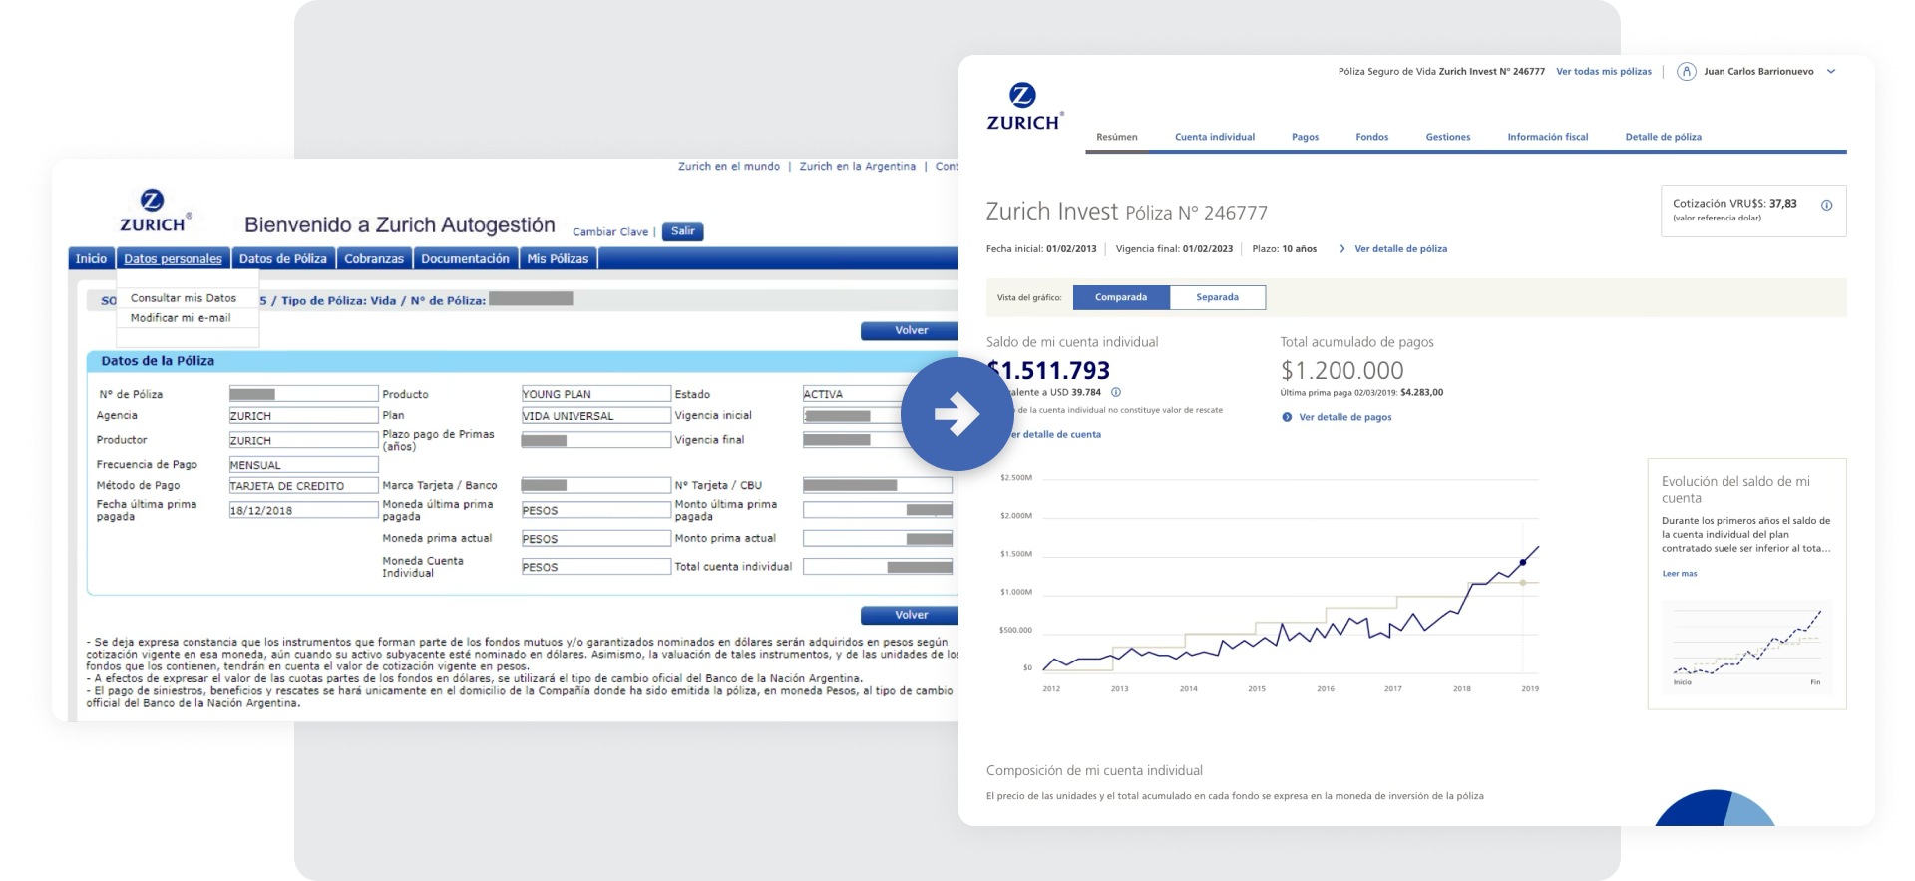Open the info icon next to Cotización VRU$S
1915x881 pixels.
pos(1827,205)
